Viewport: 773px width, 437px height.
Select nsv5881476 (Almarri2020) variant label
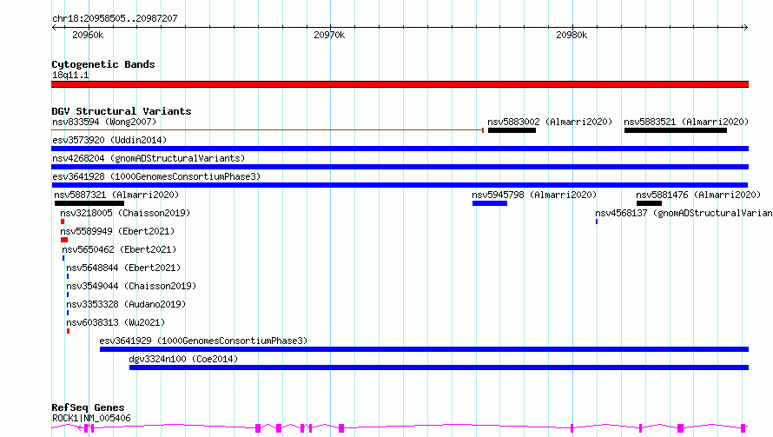[698, 195]
